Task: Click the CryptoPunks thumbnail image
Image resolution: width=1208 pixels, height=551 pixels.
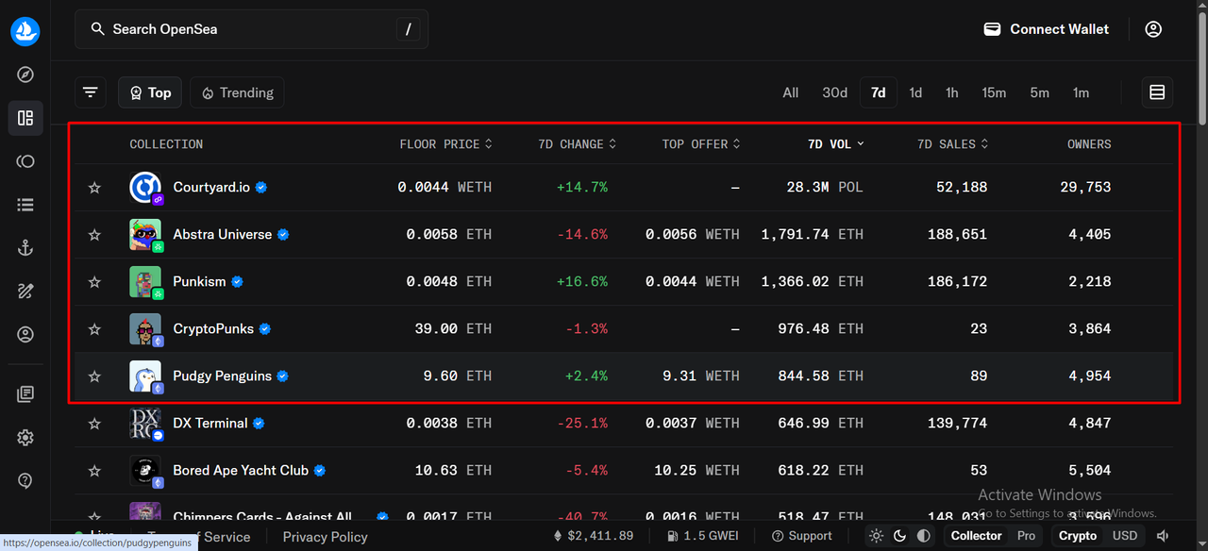Action: click(145, 329)
